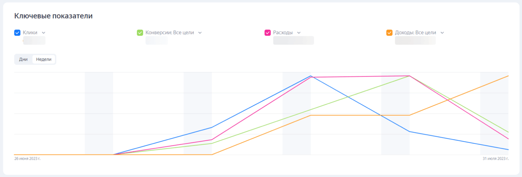This screenshot has height=177, width=522.
Task: Expand the dropdown arrow next to Клики
Action: 44,33
